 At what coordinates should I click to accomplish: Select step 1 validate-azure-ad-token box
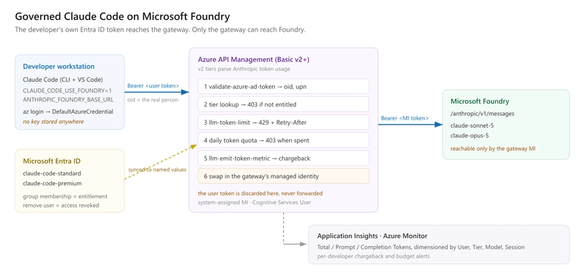pyautogui.click(x=283, y=86)
